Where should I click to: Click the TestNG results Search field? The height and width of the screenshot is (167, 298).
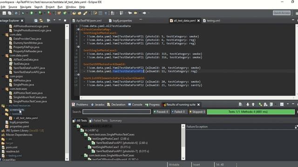tap(117, 112)
